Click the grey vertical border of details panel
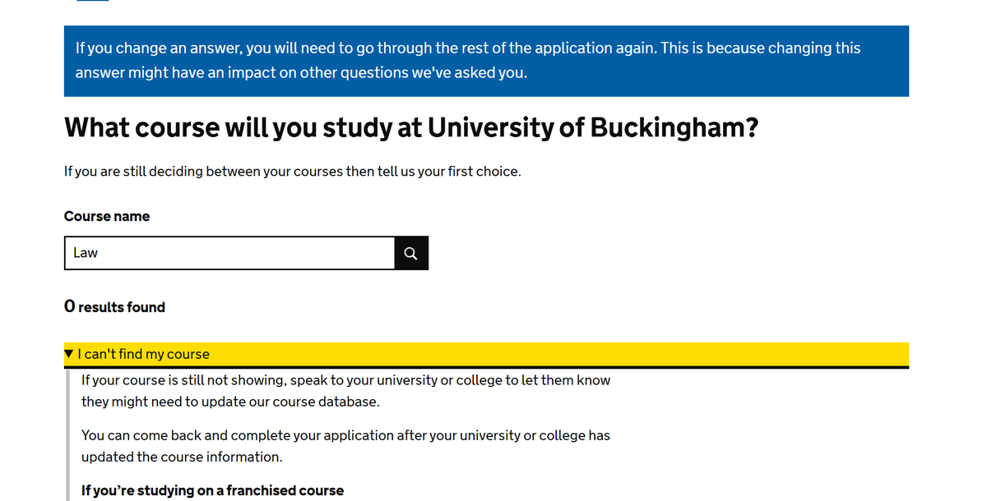 67,435
